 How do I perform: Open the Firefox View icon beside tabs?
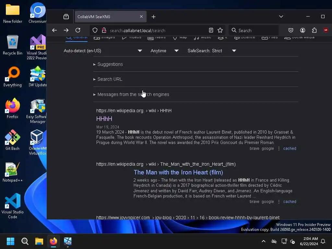point(66,17)
